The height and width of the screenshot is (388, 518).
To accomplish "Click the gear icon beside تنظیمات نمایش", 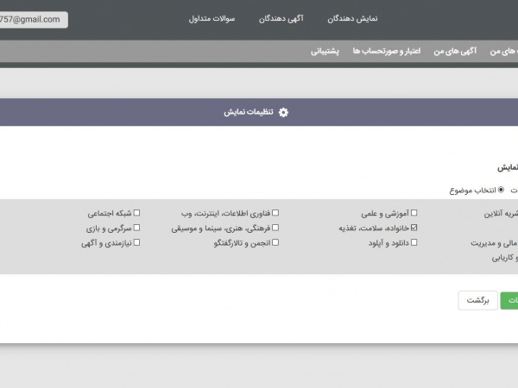I will pyautogui.click(x=283, y=112).
